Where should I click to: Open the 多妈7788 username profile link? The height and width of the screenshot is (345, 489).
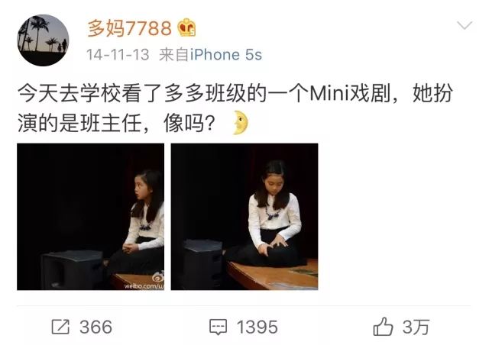(129, 28)
